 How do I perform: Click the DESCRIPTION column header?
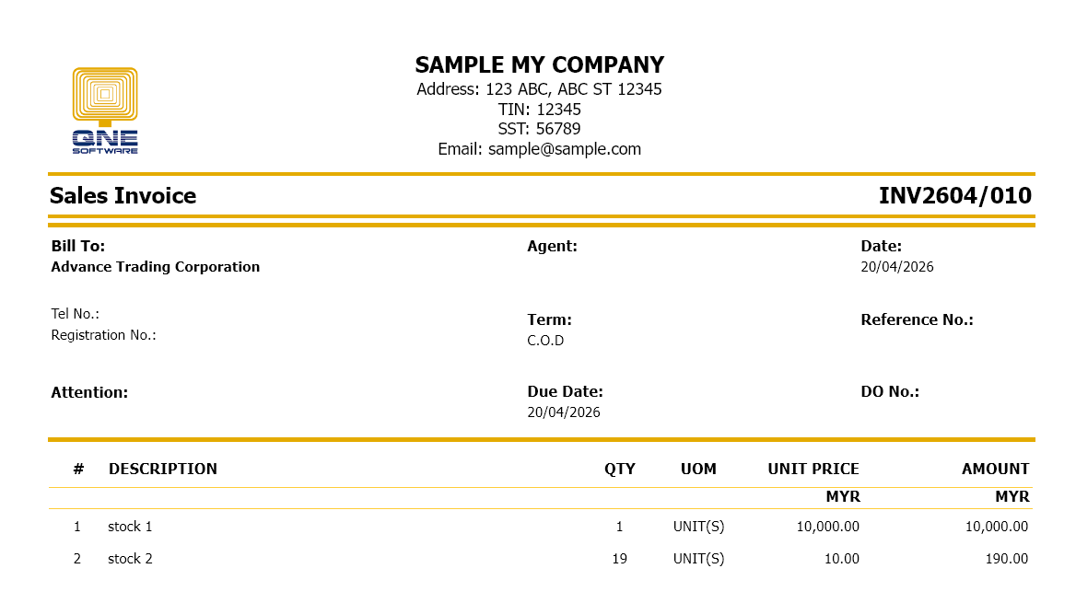[163, 469]
